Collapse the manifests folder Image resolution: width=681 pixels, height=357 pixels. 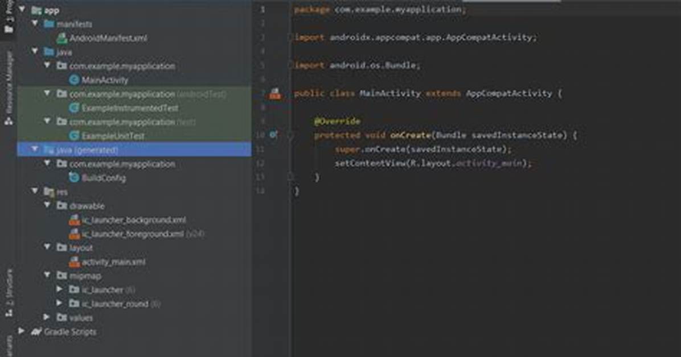point(35,23)
